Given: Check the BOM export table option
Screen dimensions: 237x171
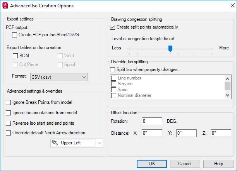Looking at the screenshot, I should point(15,56).
